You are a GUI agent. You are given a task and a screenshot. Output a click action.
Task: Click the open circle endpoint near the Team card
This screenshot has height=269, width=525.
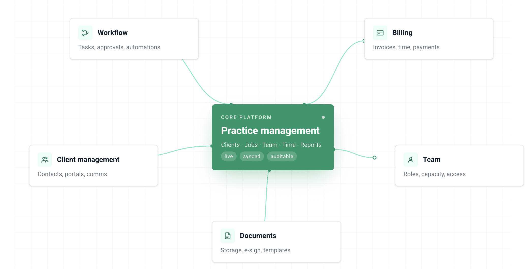pyautogui.click(x=374, y=157)
